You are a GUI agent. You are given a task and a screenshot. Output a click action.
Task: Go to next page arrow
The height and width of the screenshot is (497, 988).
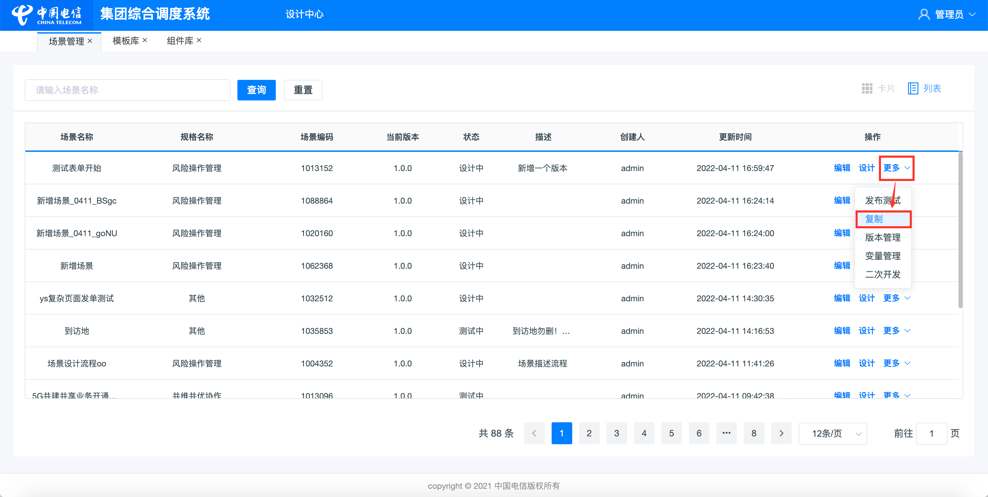coord(781,433)
